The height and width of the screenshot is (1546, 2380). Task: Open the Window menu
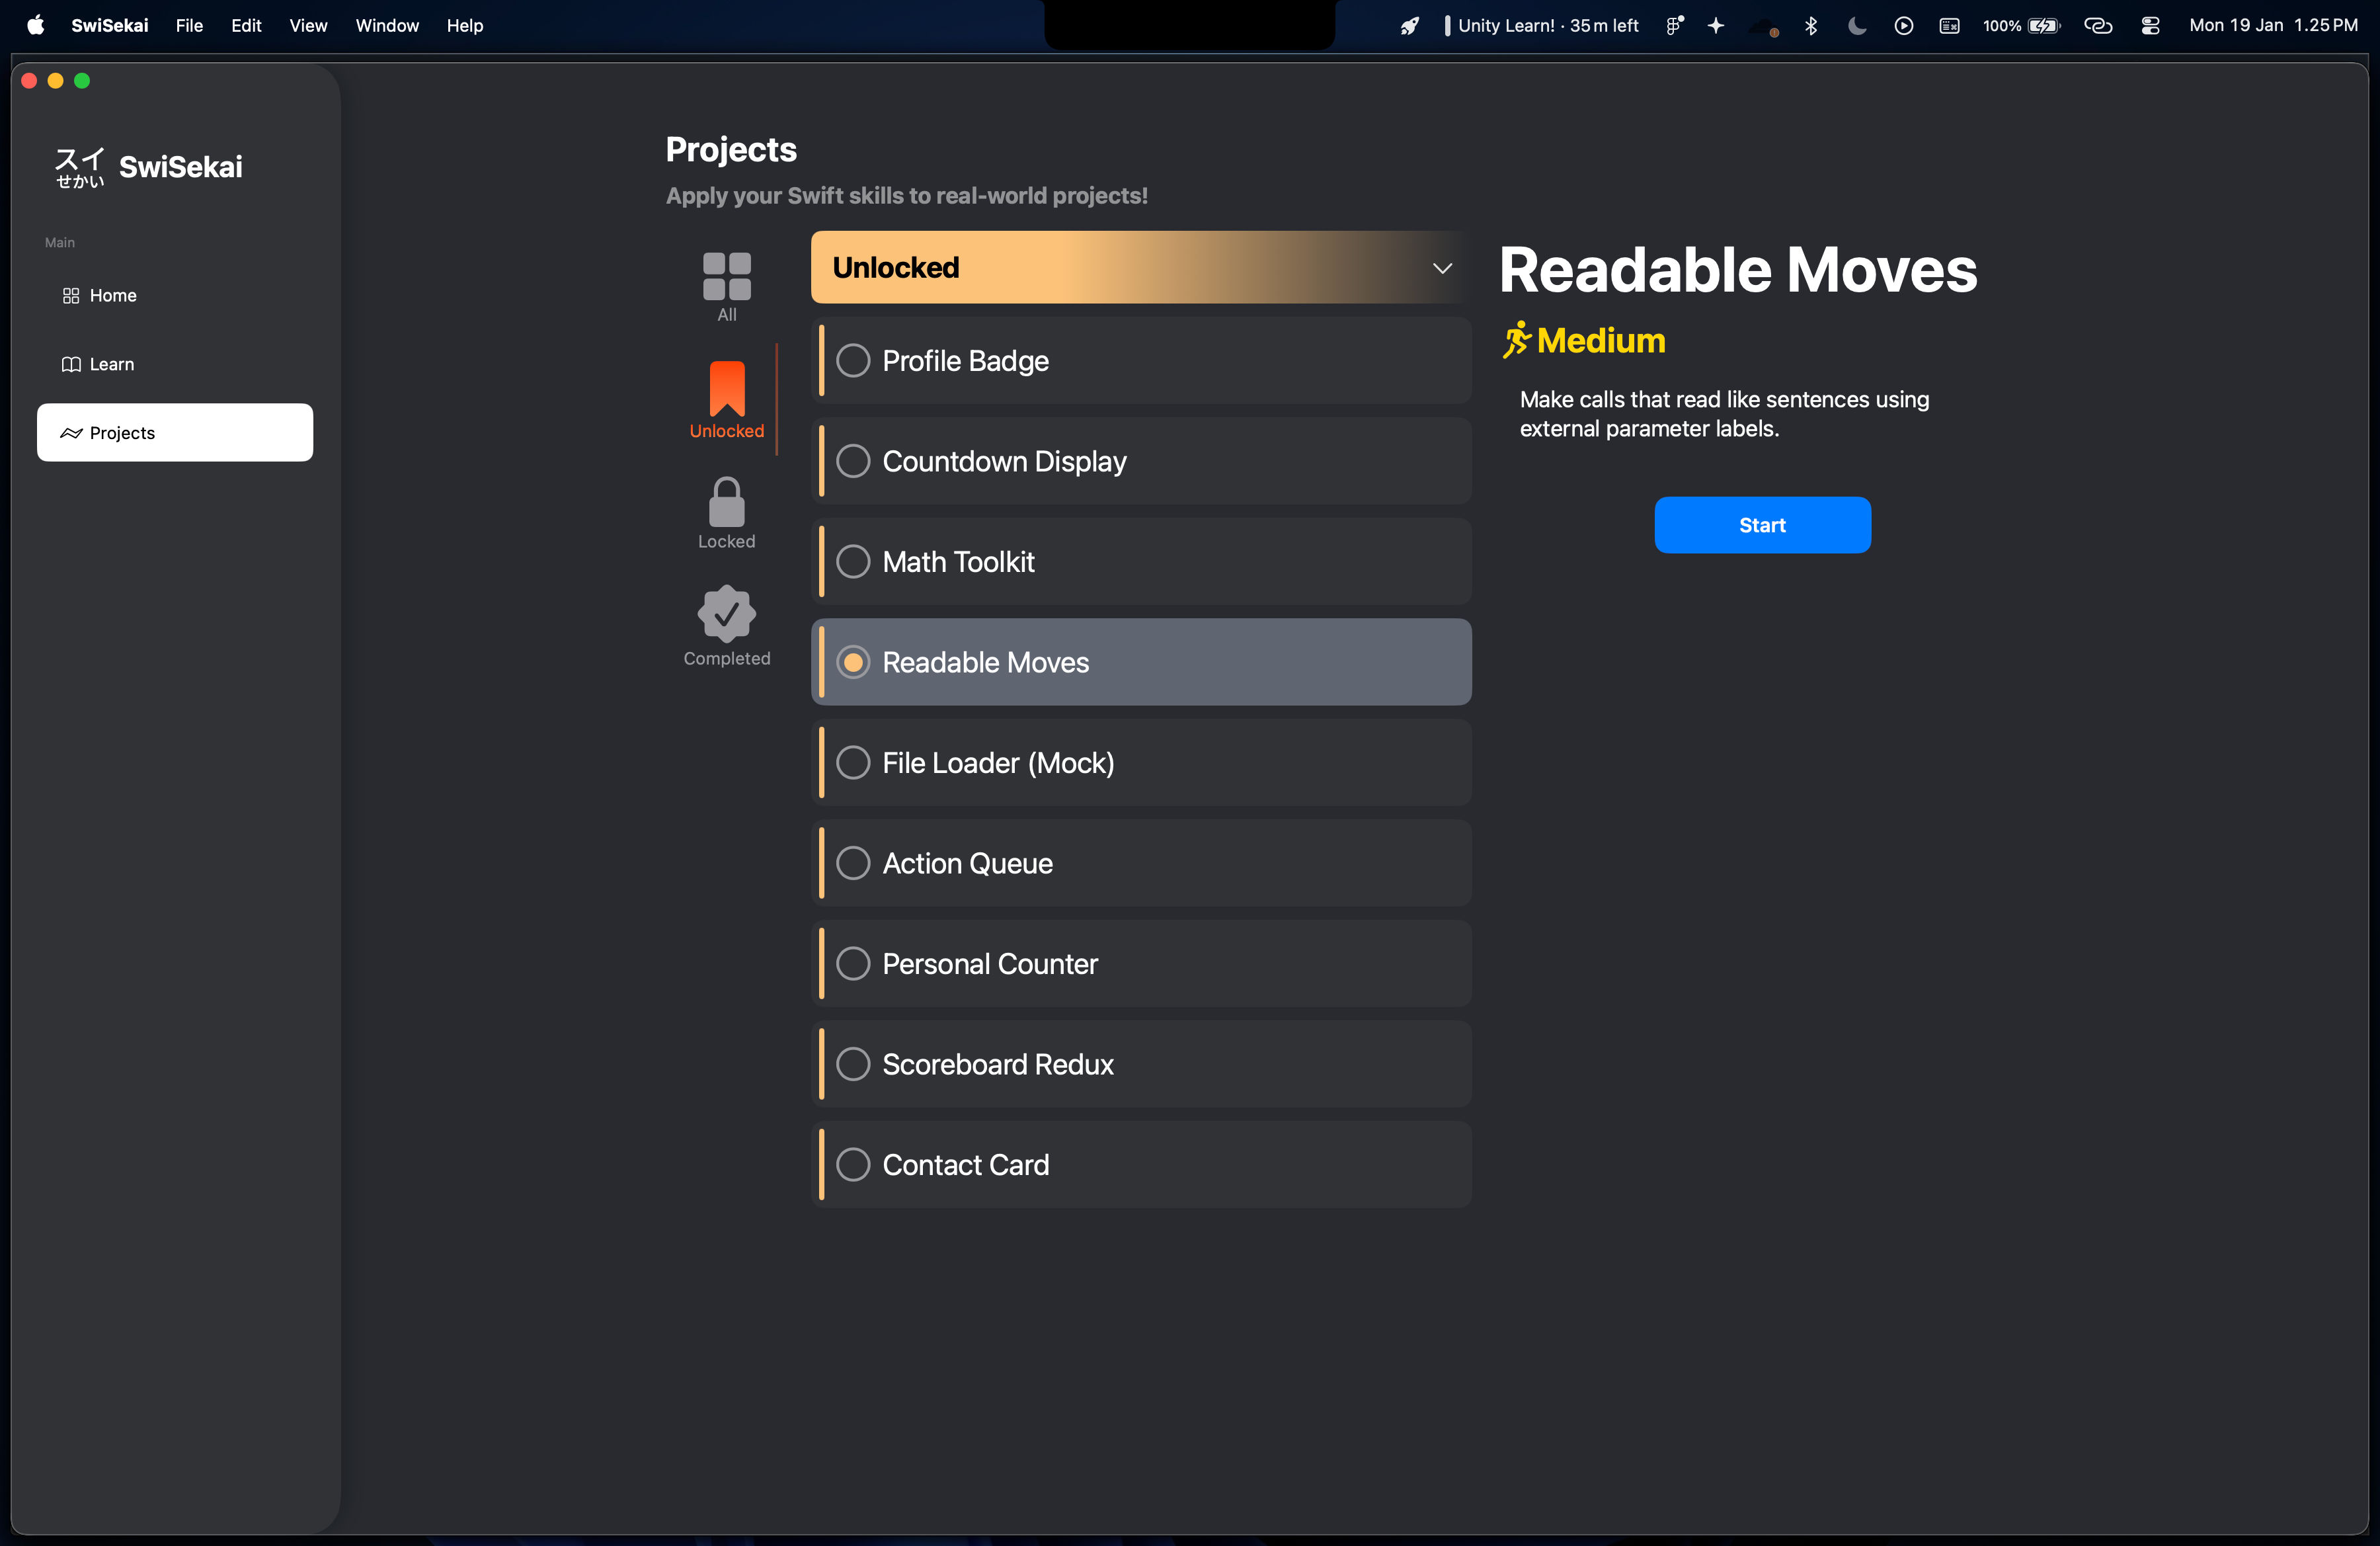(x=387, y=26)
